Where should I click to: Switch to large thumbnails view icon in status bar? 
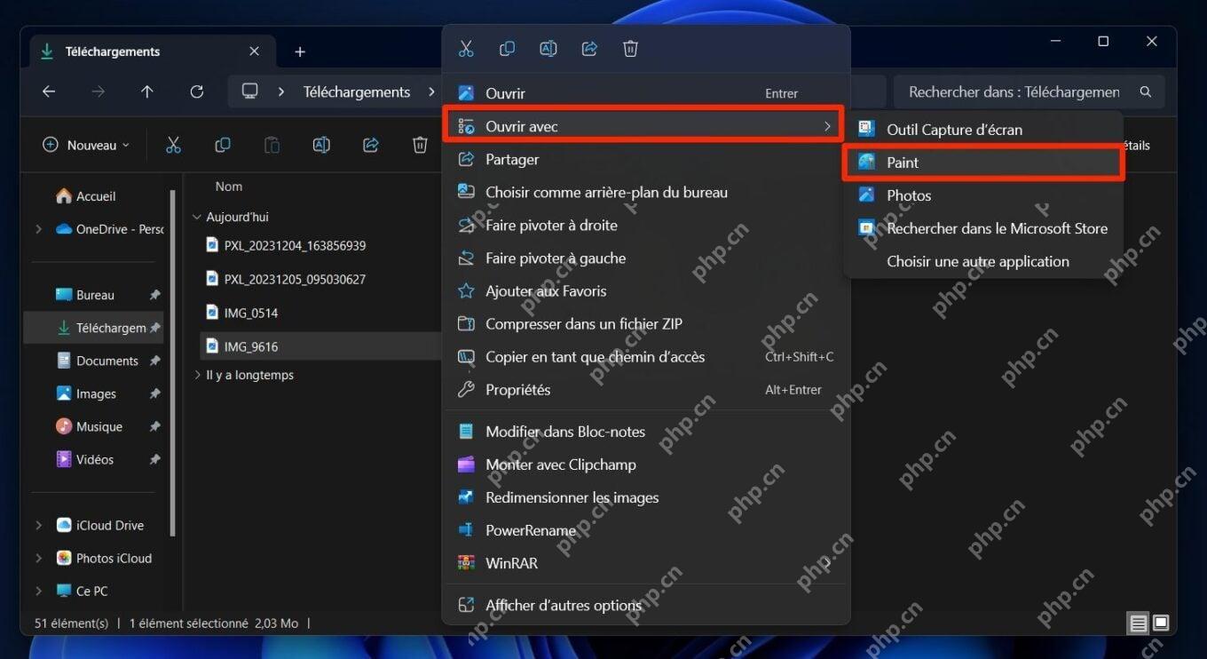(1161, 623)
